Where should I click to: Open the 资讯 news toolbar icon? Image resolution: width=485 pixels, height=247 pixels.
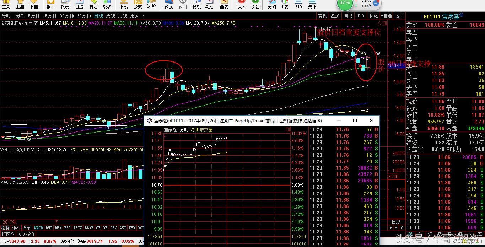pos(312,5)
